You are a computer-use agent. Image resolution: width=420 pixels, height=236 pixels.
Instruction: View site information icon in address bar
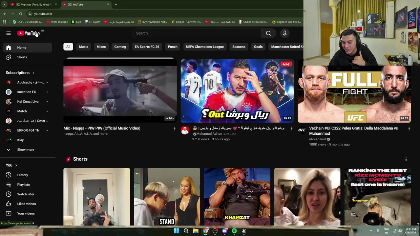pyautogui.click(x=30, y=14)
